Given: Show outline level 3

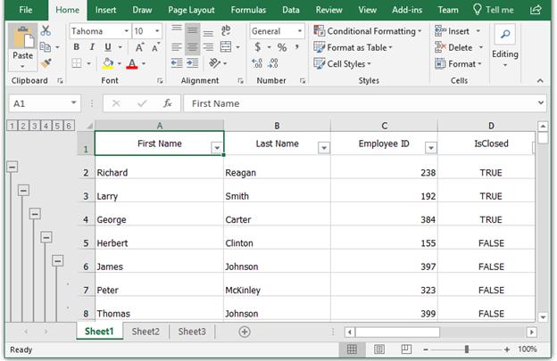Looking at the screenshot, I should pos(35,126).
